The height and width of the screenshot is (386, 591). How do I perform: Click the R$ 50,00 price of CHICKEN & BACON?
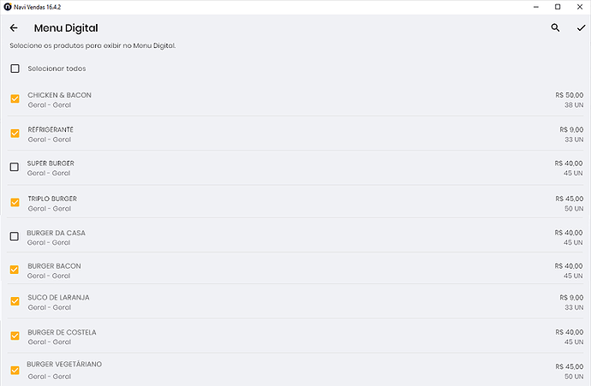[569, 95]
